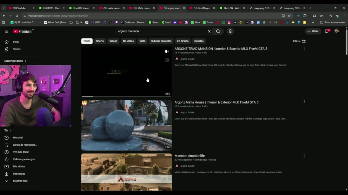The height and width of the screenshot is (195, 348).
Task: Select the Todos filter chip
Action: click(x=87, y=41)
